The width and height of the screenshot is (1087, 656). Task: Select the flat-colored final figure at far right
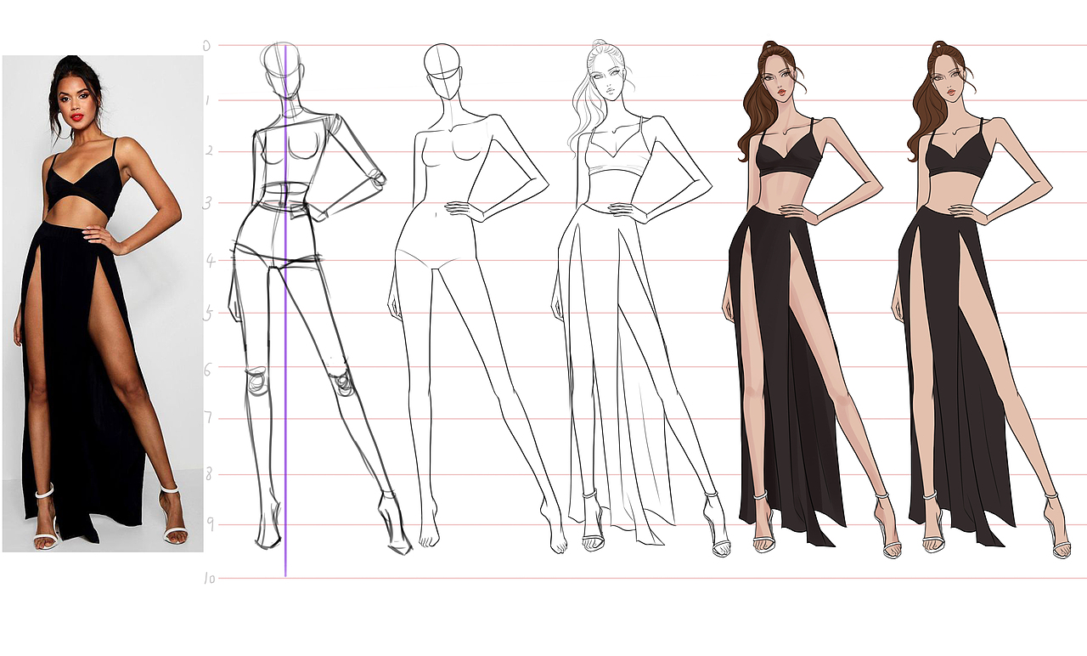[981, 299]
